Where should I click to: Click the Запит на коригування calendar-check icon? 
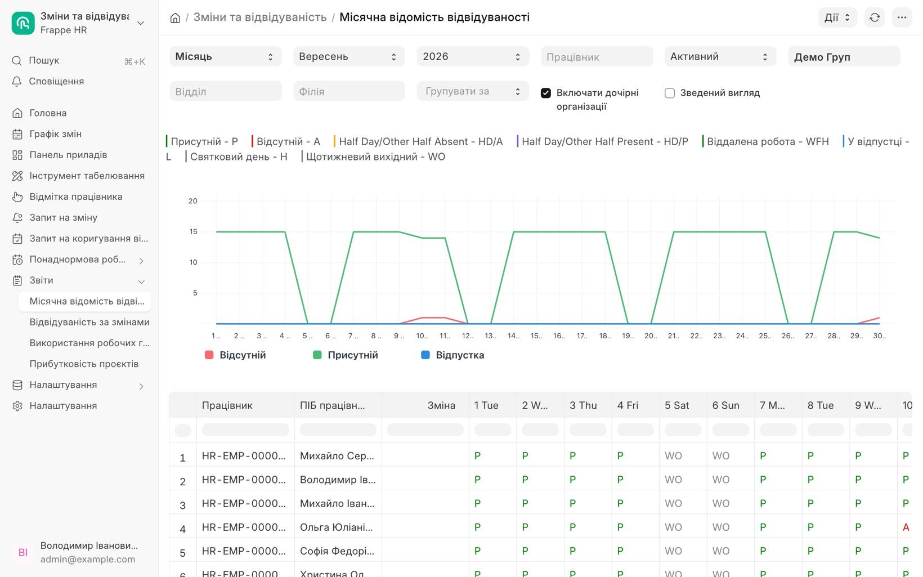17,239
